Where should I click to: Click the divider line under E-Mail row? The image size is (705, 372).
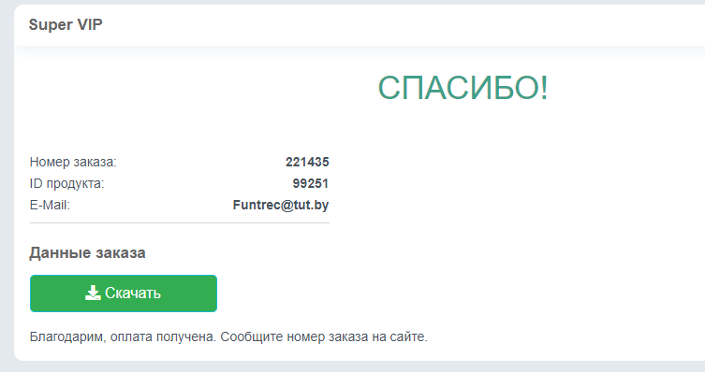[180, 222]
